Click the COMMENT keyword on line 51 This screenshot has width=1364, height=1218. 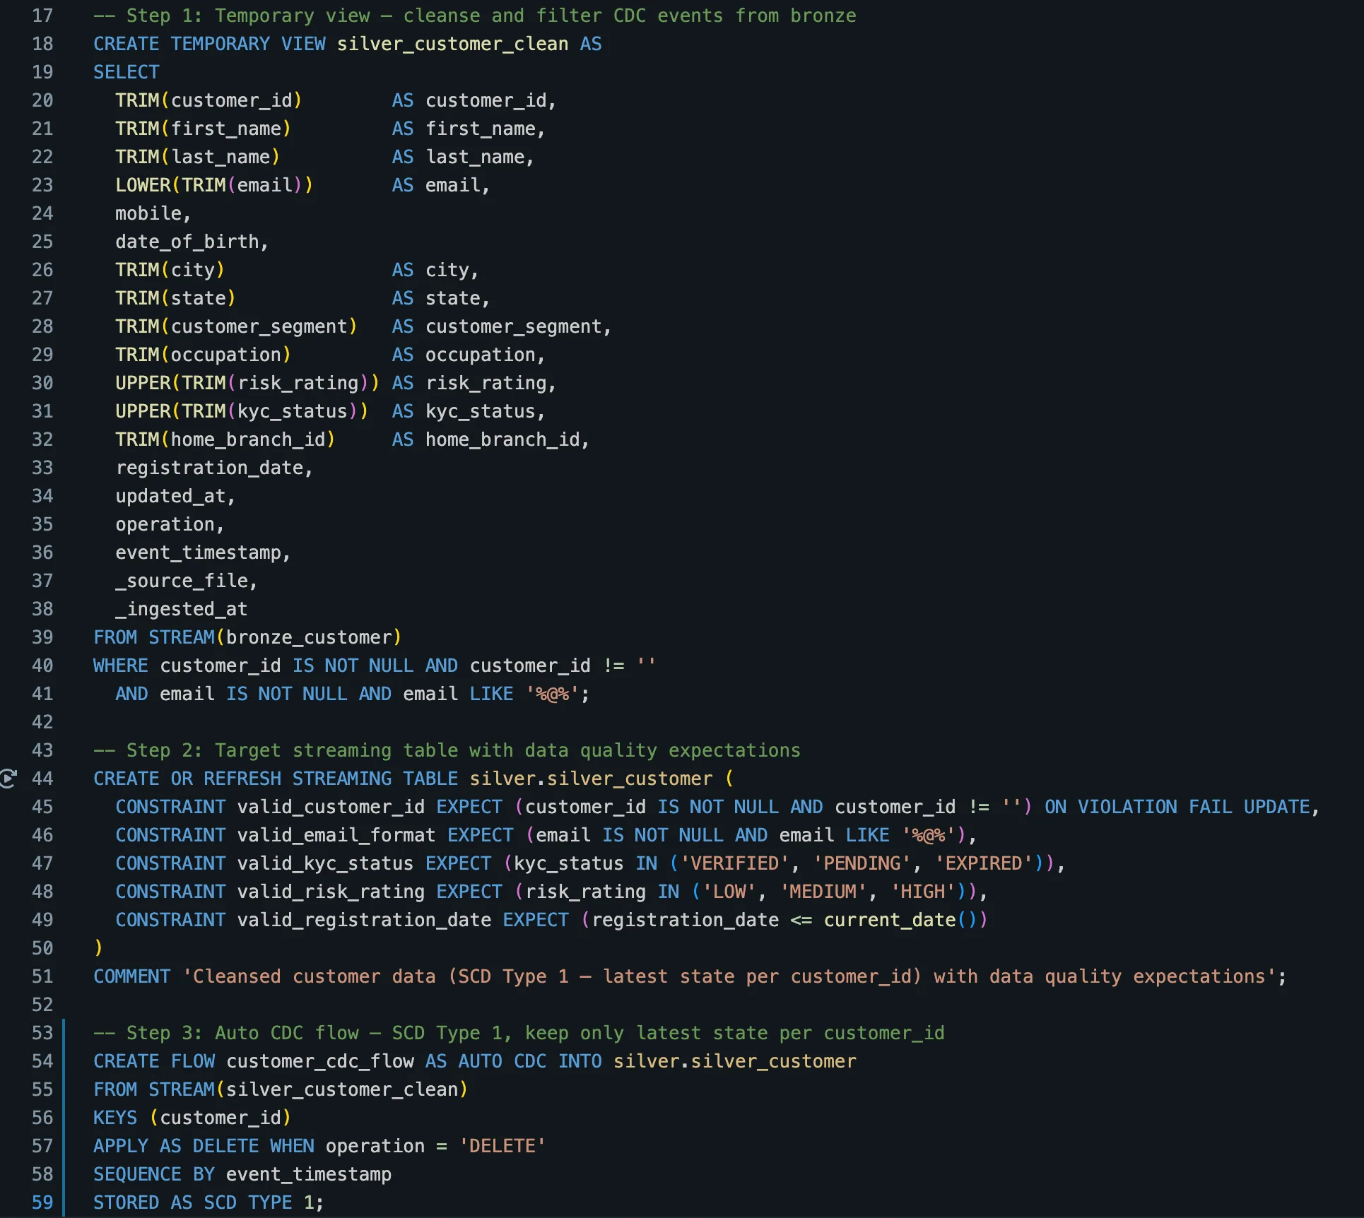(x=131, y=976)
